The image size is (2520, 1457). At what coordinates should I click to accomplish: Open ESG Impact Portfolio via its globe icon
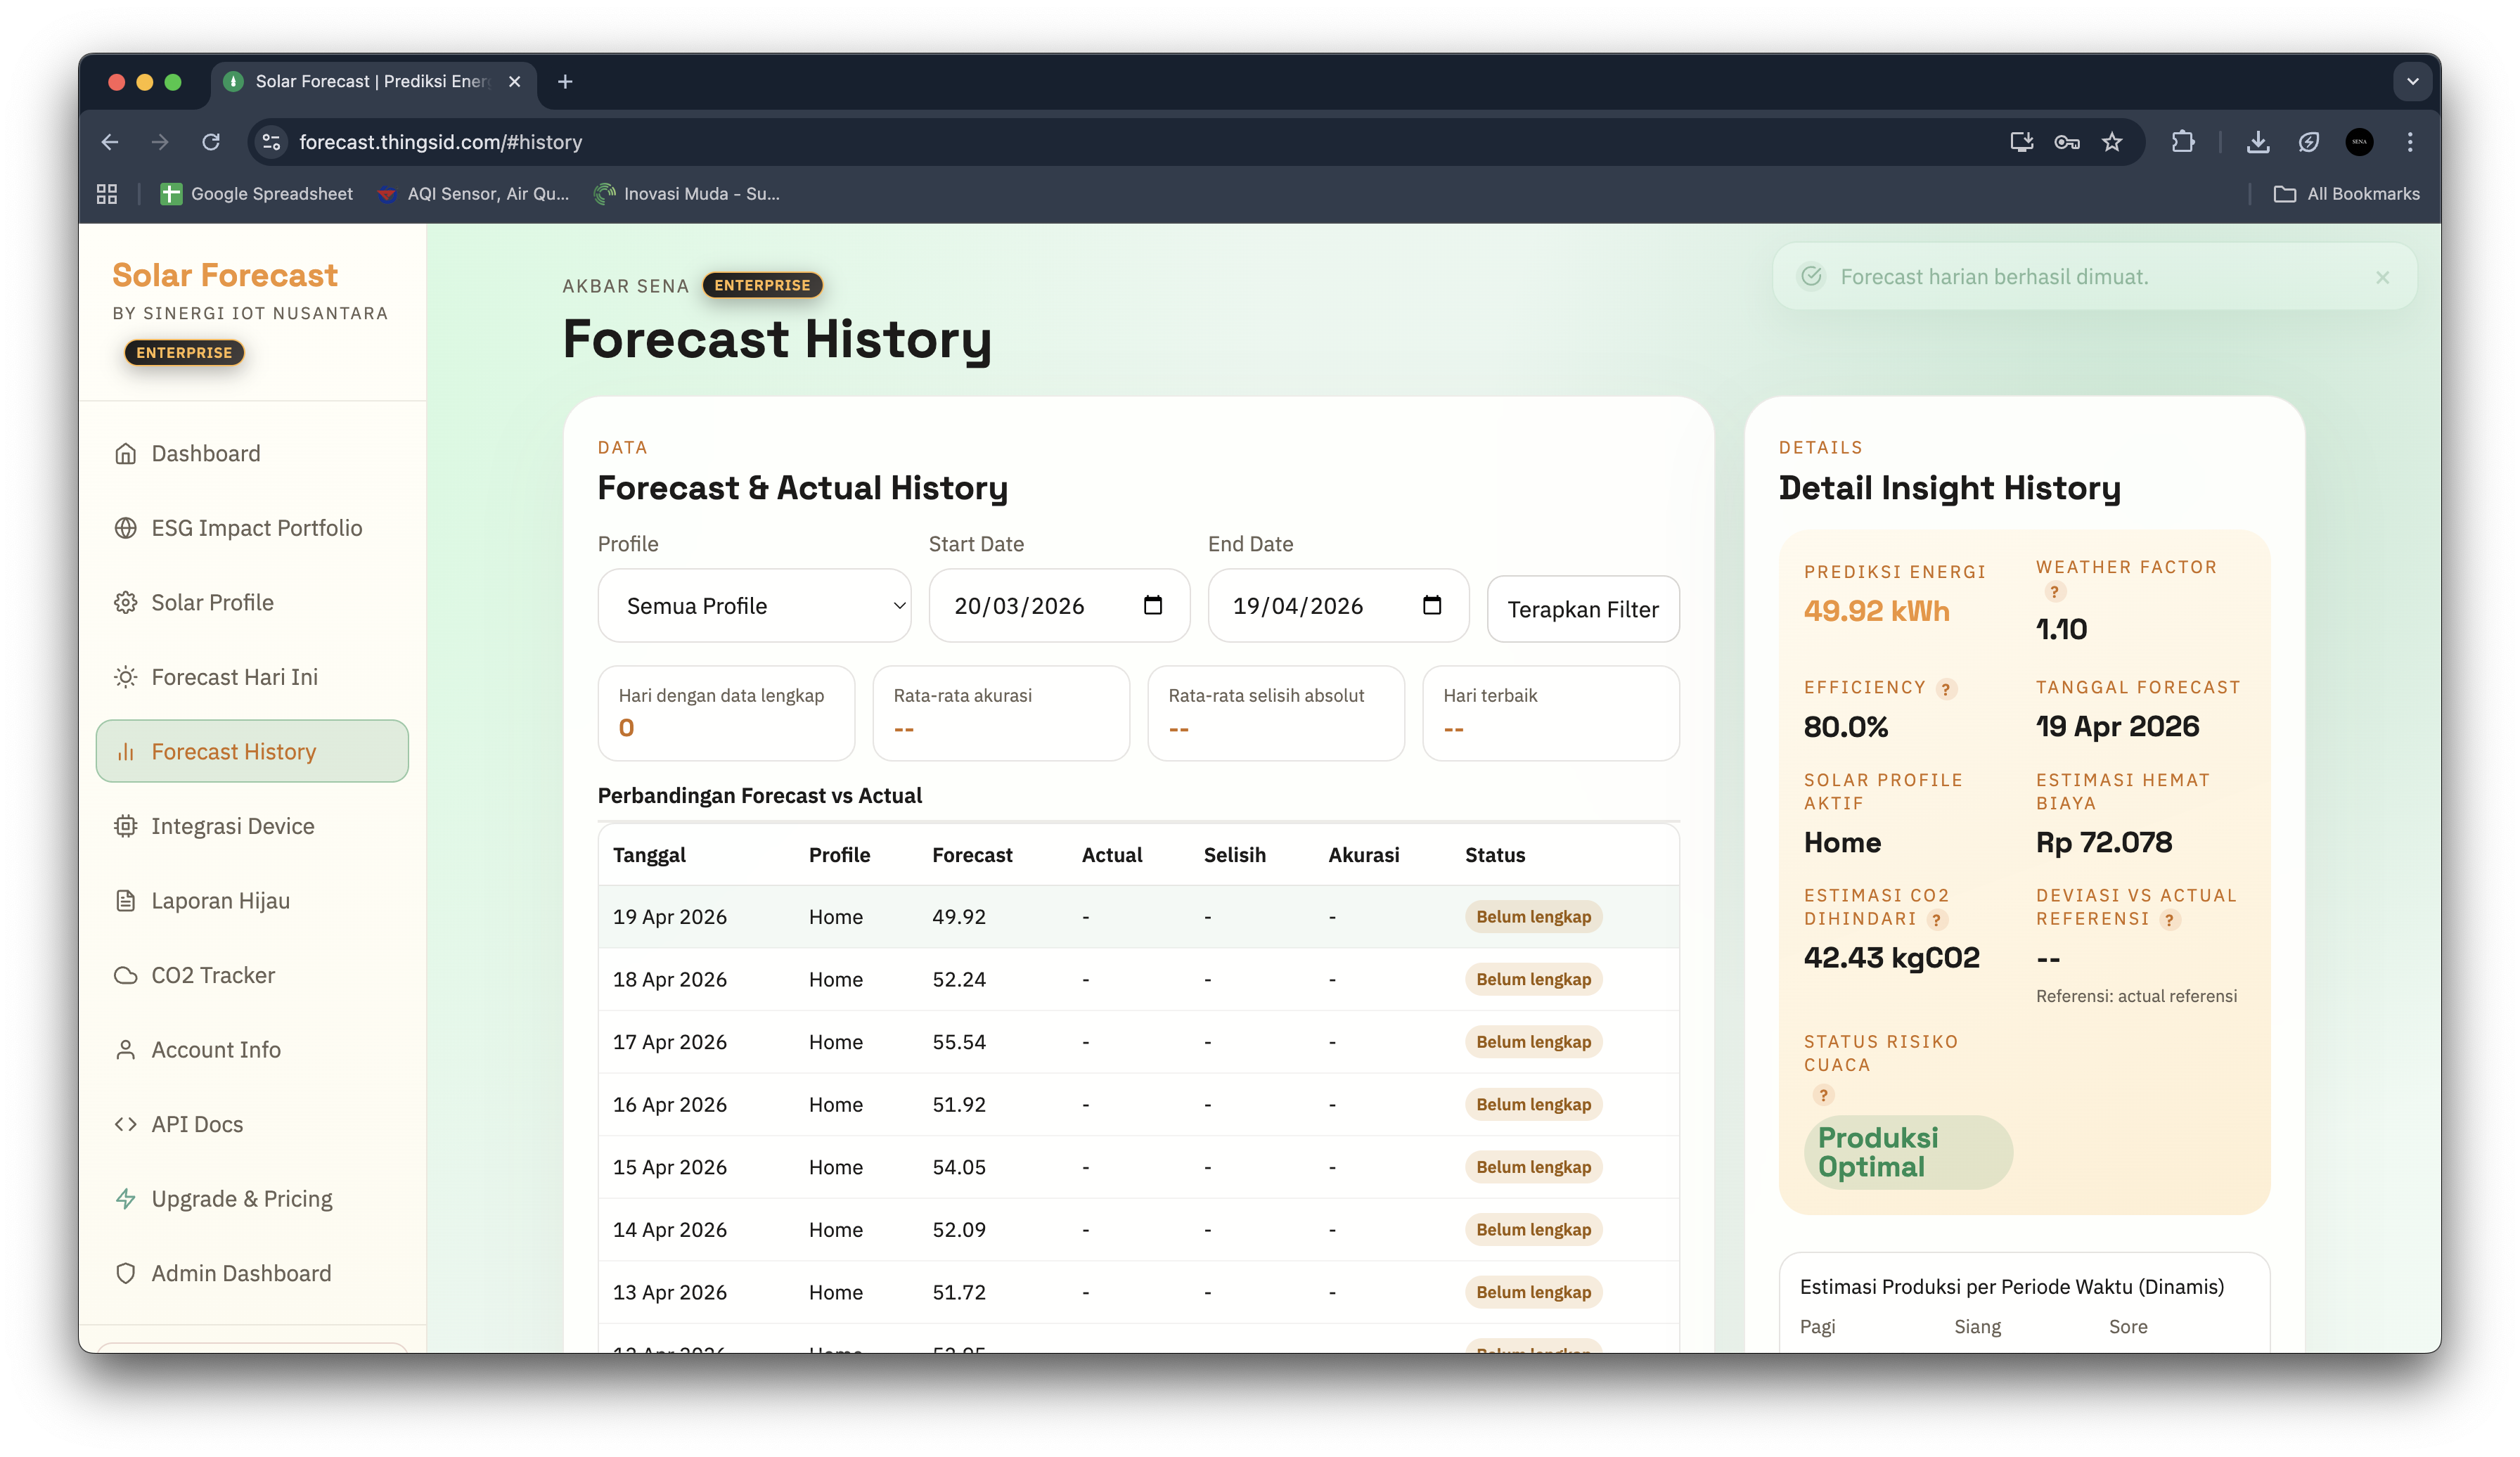(x=126, y=527)
